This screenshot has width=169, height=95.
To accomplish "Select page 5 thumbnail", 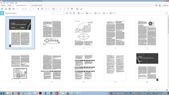I will tap(147, 33).
